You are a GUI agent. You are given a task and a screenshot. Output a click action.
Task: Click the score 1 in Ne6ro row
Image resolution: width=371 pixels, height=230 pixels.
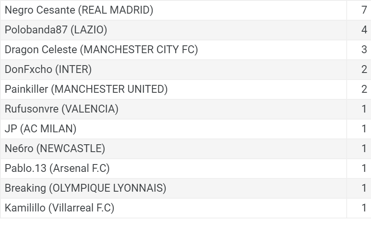[364, 148]
